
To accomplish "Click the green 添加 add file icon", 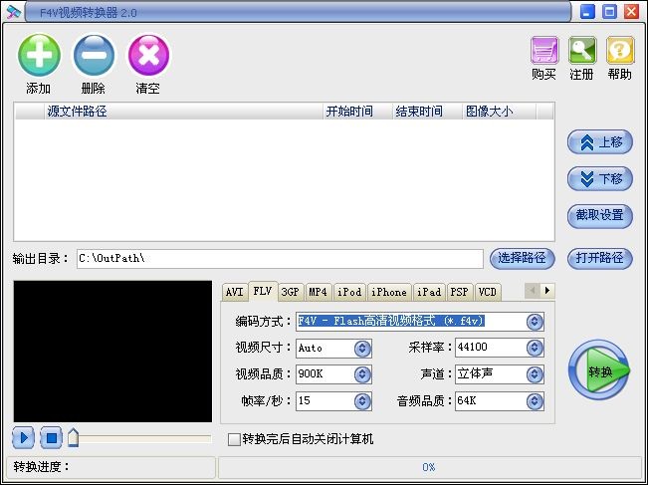I will (39, 55).
